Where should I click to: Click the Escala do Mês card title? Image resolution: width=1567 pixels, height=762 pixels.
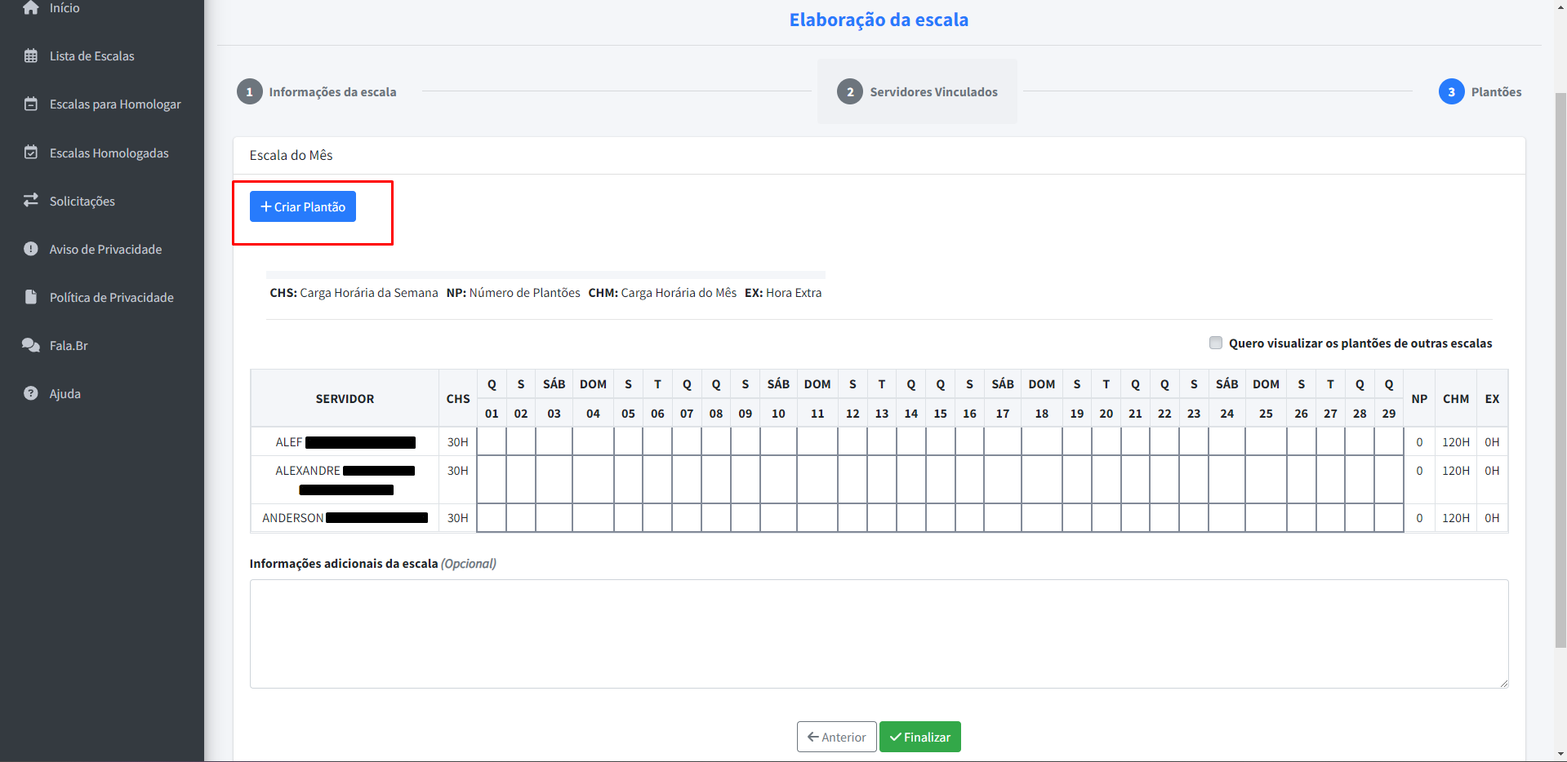292,155
